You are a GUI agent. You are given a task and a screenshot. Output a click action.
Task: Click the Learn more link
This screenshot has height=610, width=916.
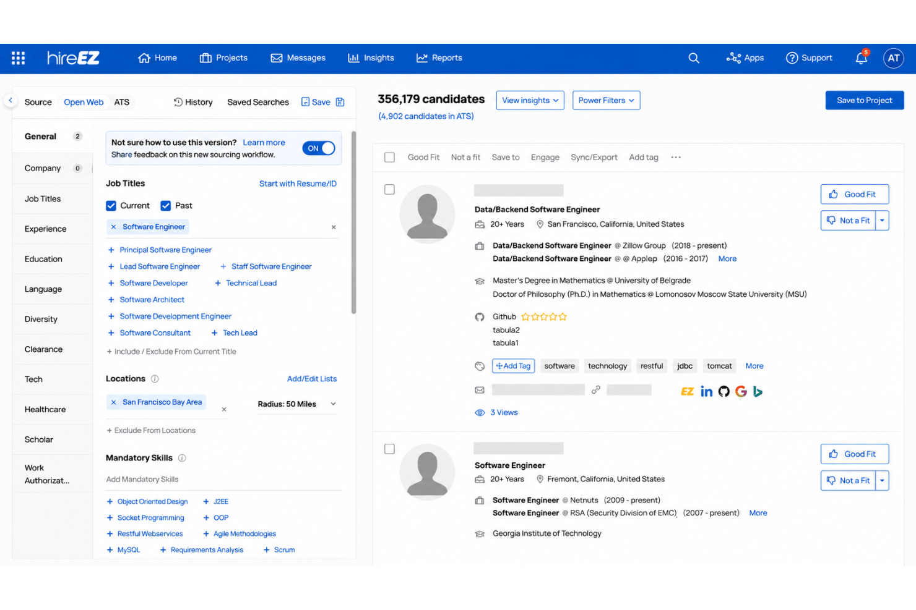tap(264, 143)
